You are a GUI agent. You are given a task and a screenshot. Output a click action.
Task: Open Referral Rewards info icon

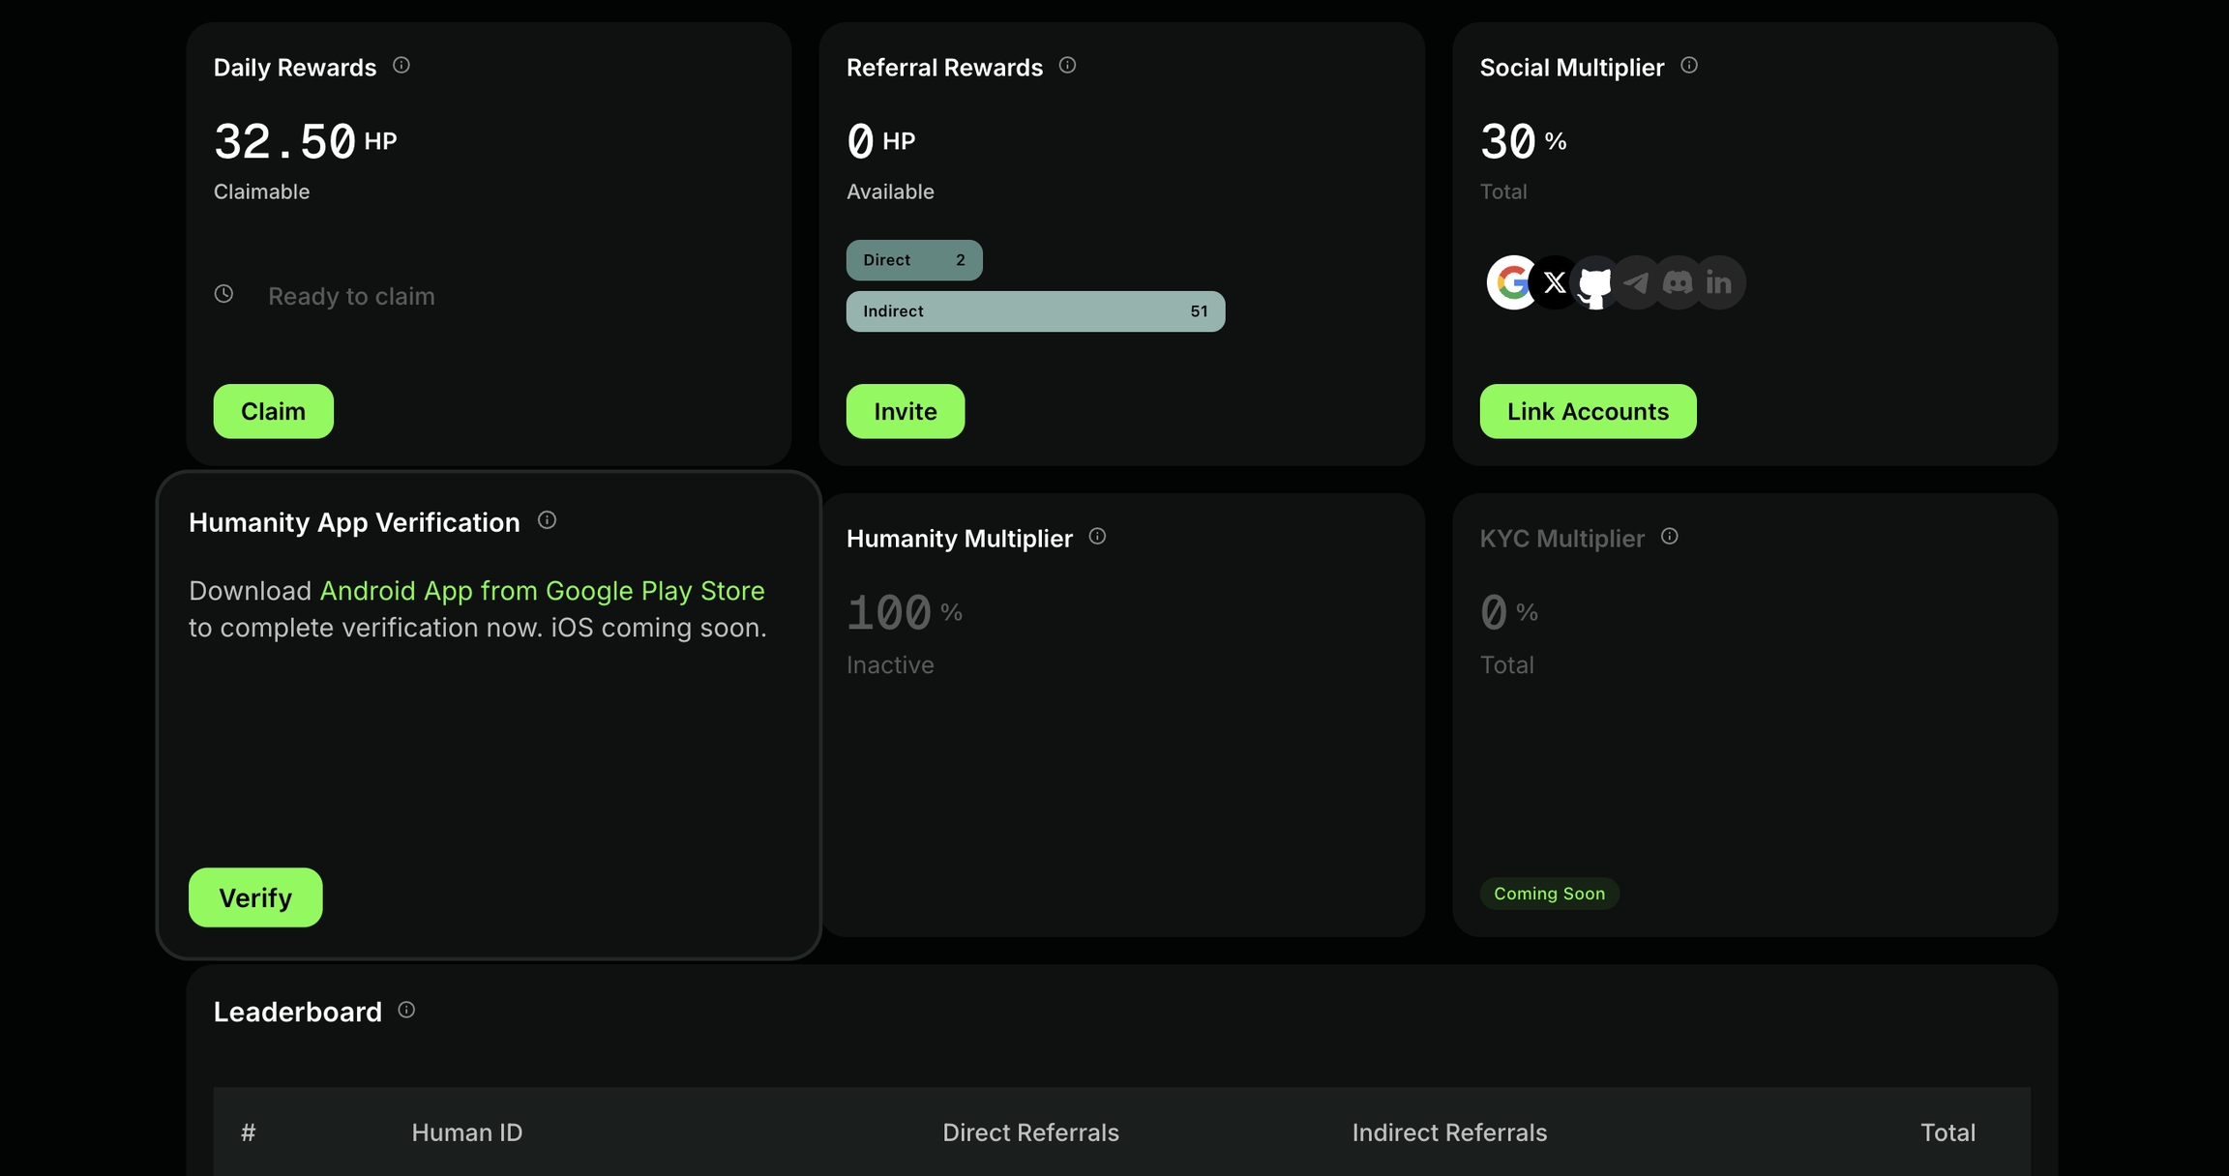click(1067, 66)
